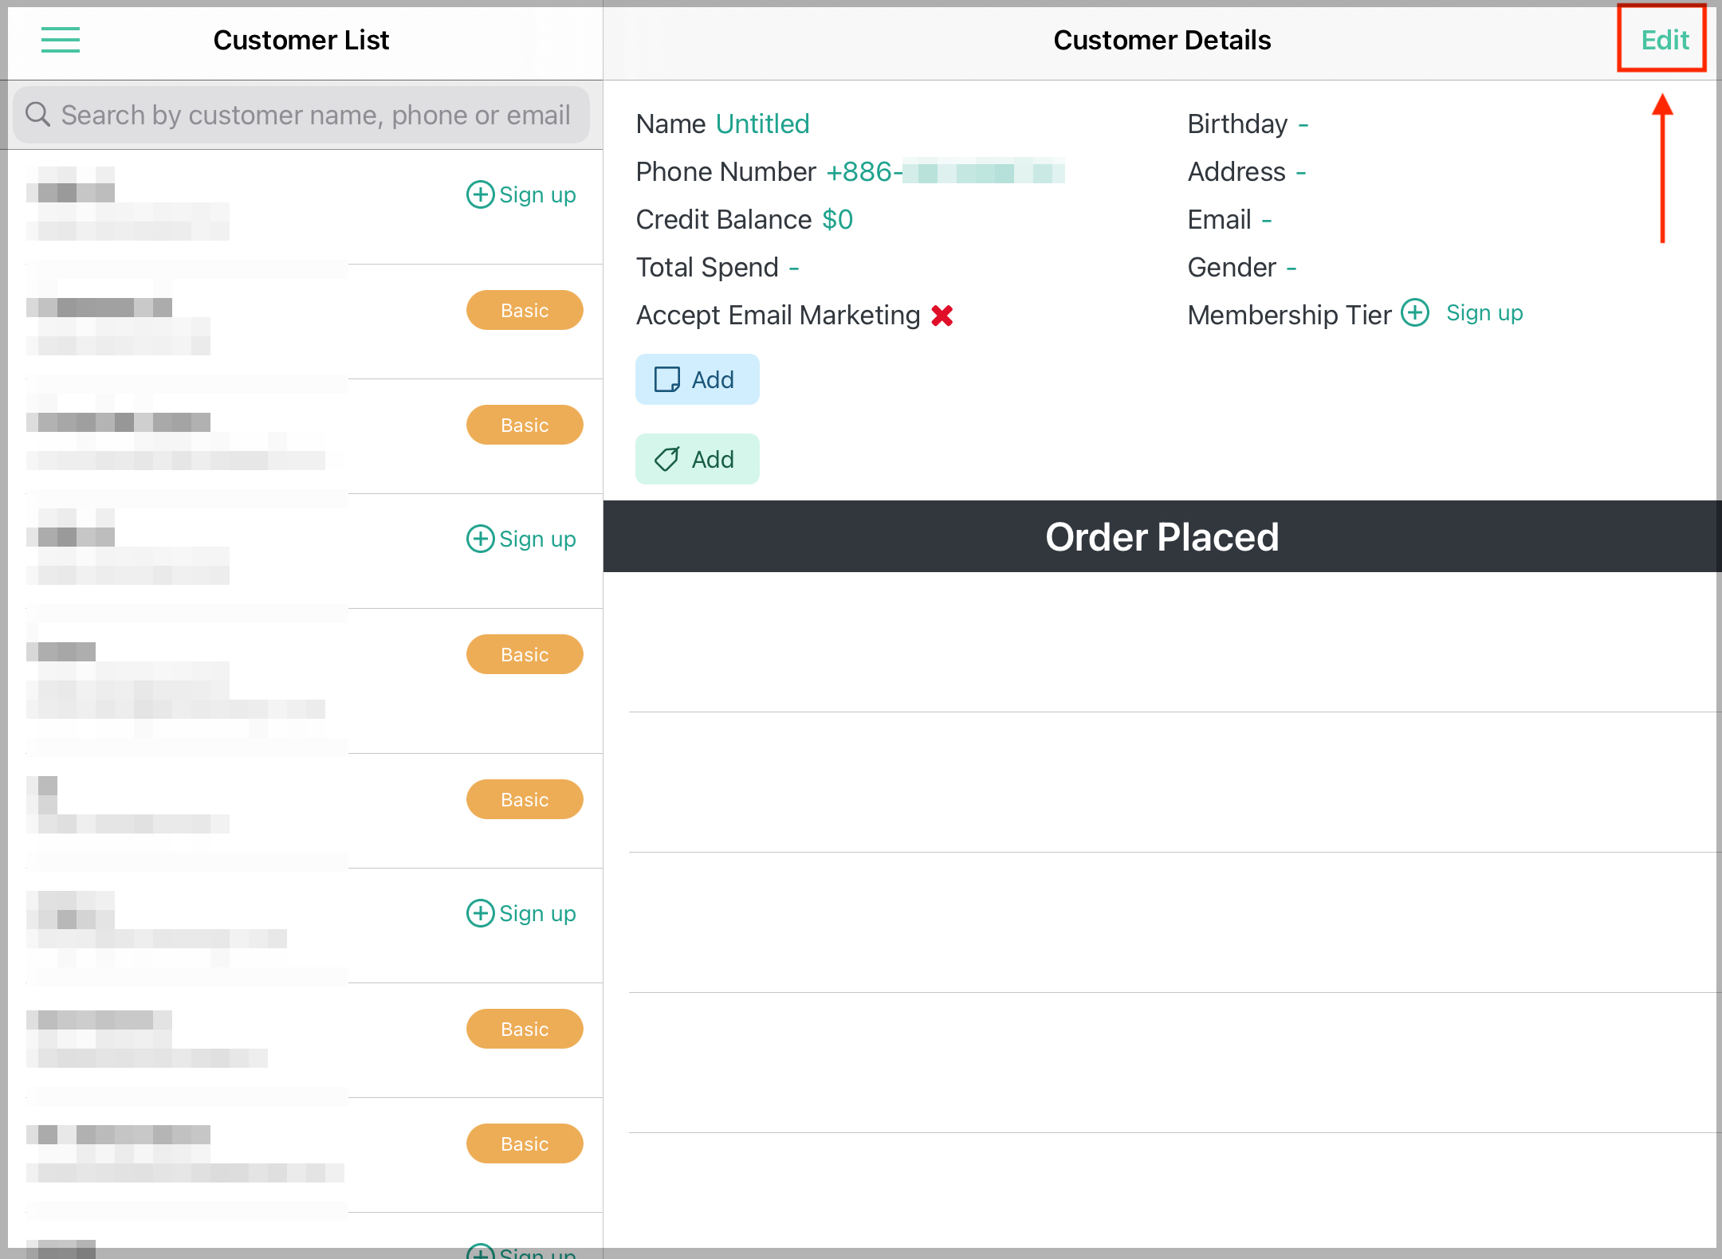
Task: Click the second Basic badge in list
Action: point(525,425)
